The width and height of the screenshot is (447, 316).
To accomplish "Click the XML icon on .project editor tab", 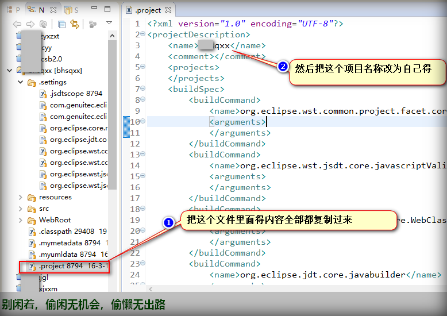I will pyautogui.click(x=129, y=10).
